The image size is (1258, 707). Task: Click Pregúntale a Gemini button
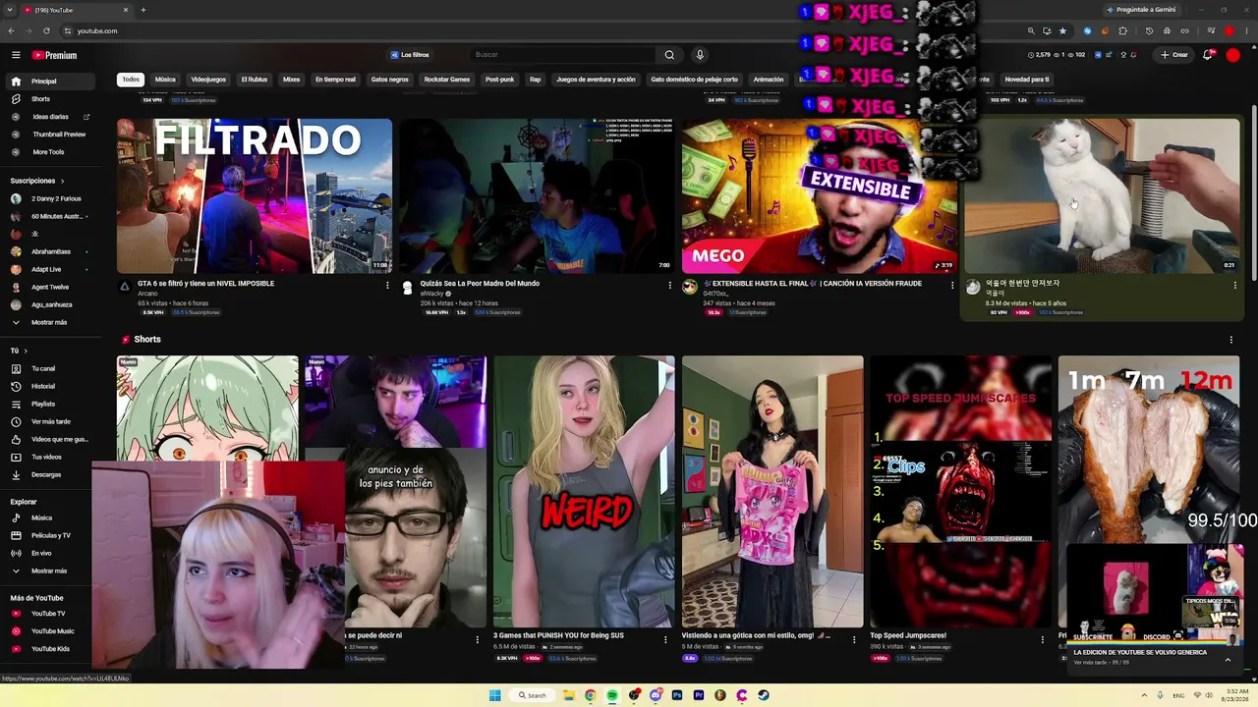click(1140, 10)
